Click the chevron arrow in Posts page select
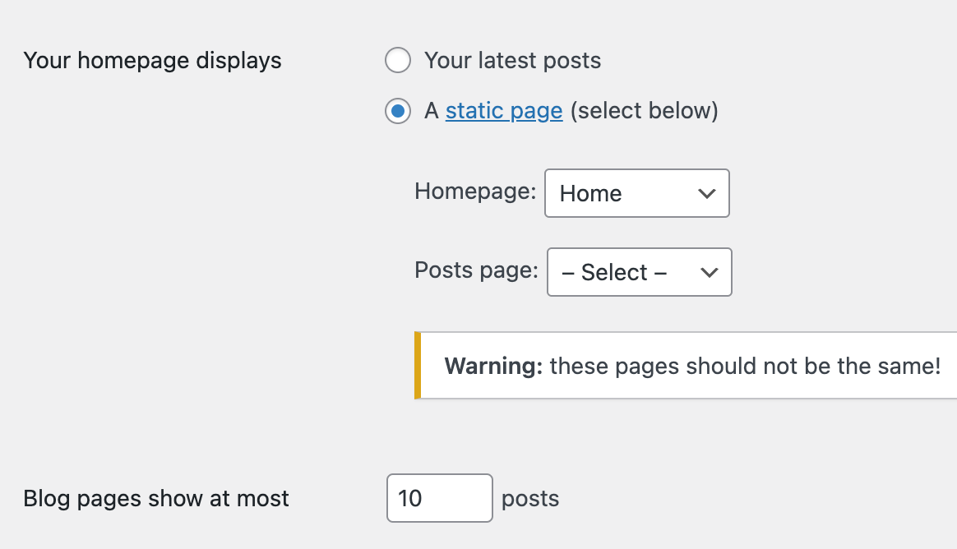The width and height of the screenshot is (957, 549). tap(708, 273)
